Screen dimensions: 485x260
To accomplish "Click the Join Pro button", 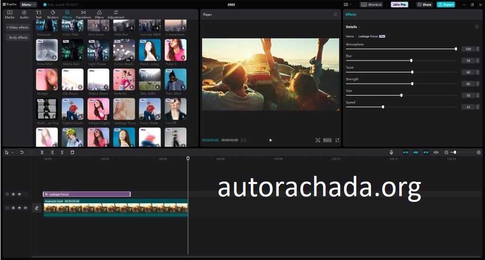I will point(399,5).
